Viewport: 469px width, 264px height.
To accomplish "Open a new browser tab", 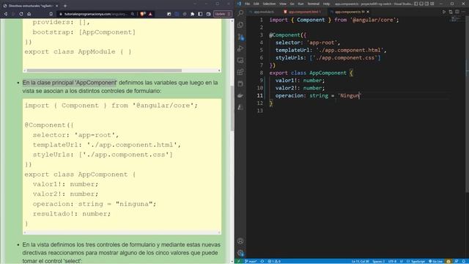I will click(65, 6).
